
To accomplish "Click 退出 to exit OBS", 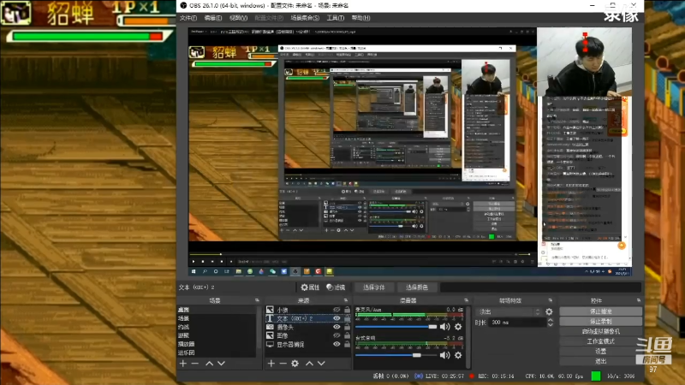I will (x=601, y=361).
